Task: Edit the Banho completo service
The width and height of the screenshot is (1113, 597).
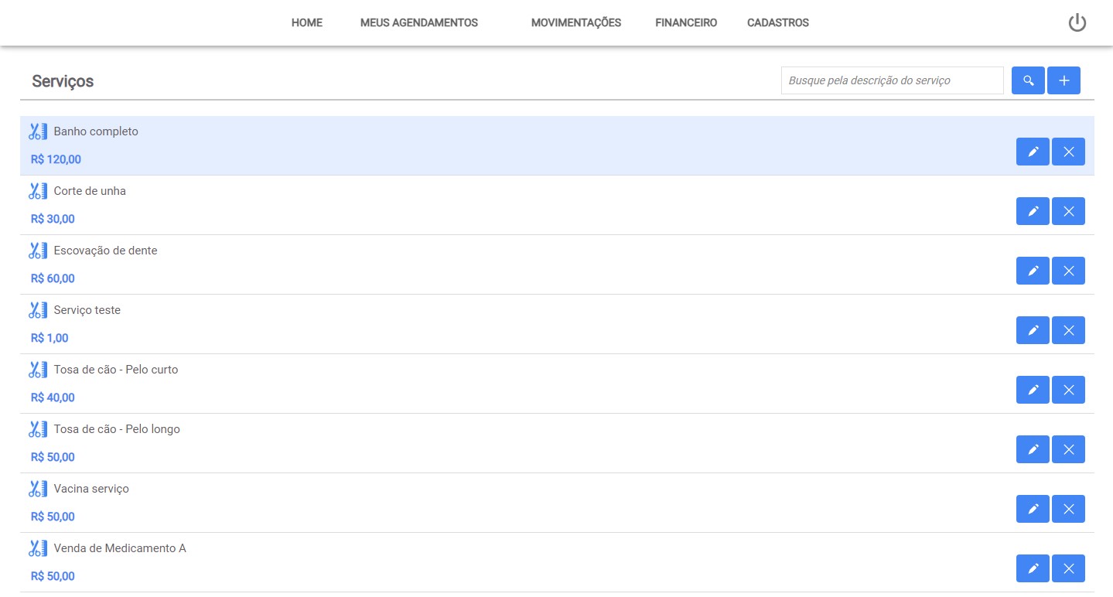Action: pyautogui.click(x=1033, y=152)
